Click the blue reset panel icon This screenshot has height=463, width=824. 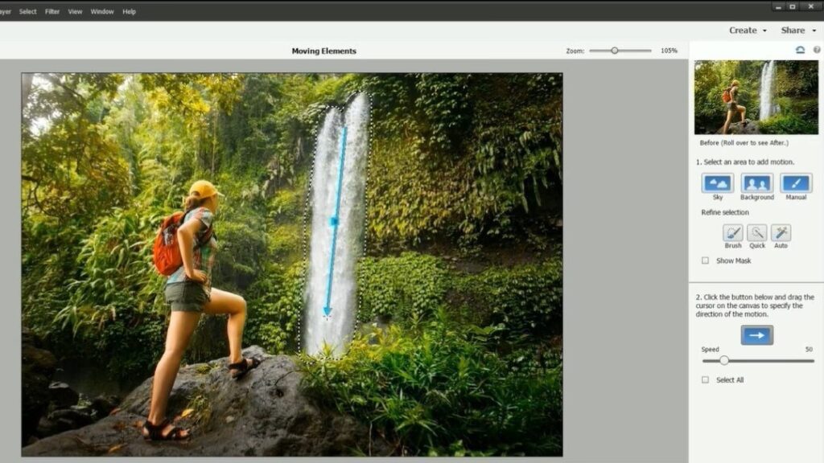pyautogui.click(x=800, y=50)
